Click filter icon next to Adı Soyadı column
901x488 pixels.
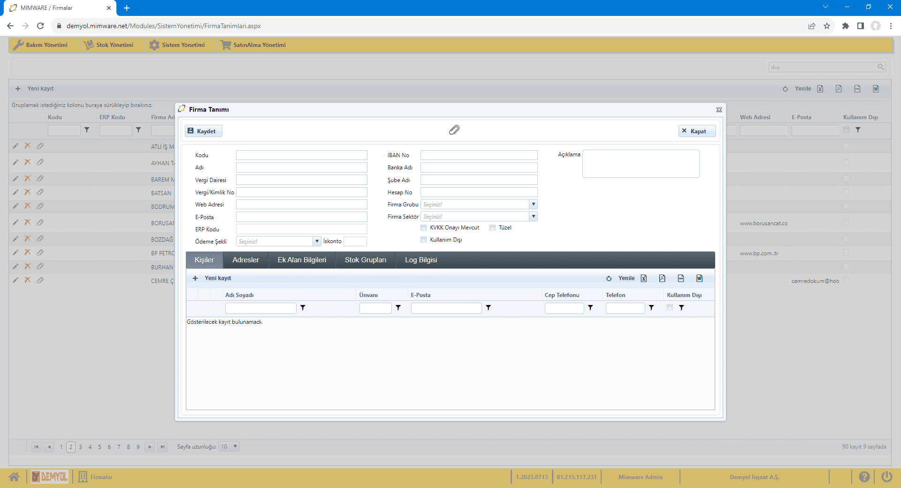pos(303,308)
